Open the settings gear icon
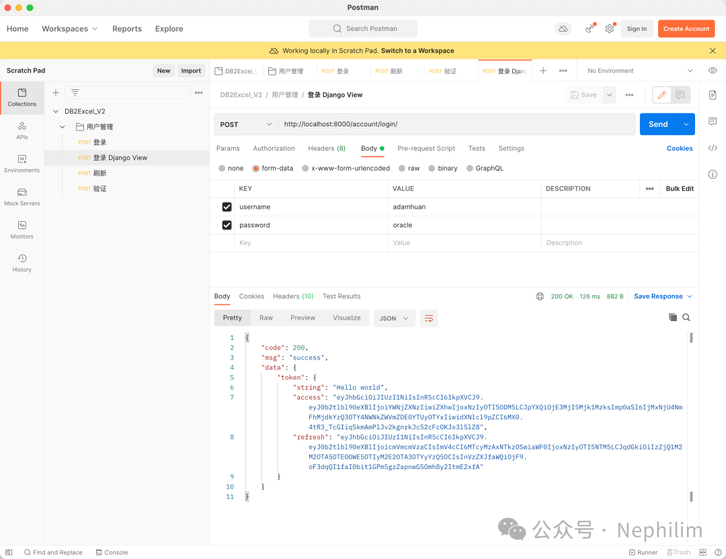This screenshot has width=726, height=559. pyautogui.click(x=609, y=29)
